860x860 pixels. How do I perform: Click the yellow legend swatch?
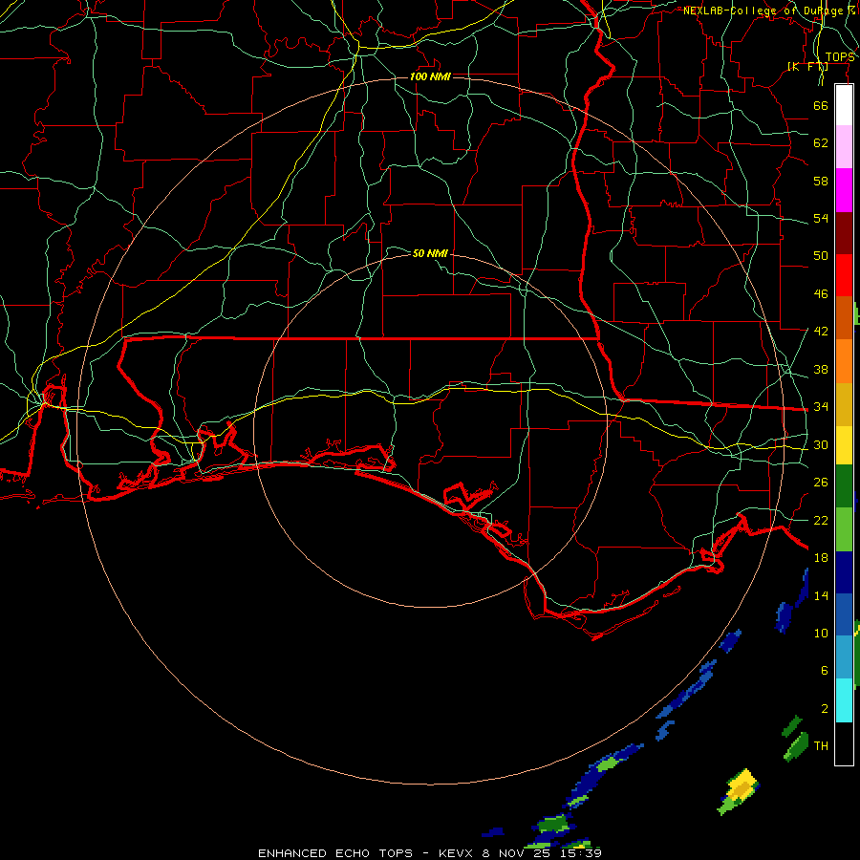pyautogui.click(x=844, y=444)
